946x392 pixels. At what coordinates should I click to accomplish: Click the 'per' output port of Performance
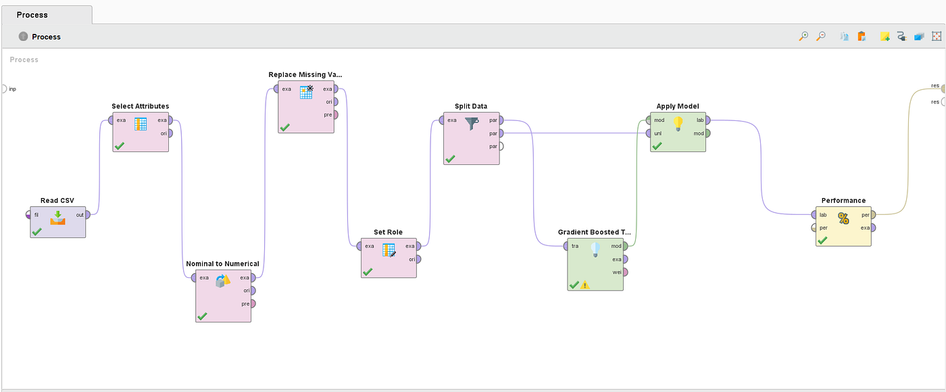click(874, 215)
